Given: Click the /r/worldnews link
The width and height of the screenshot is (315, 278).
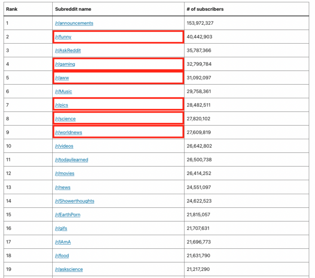Looking at the screenshot, I should pos(69,132).
